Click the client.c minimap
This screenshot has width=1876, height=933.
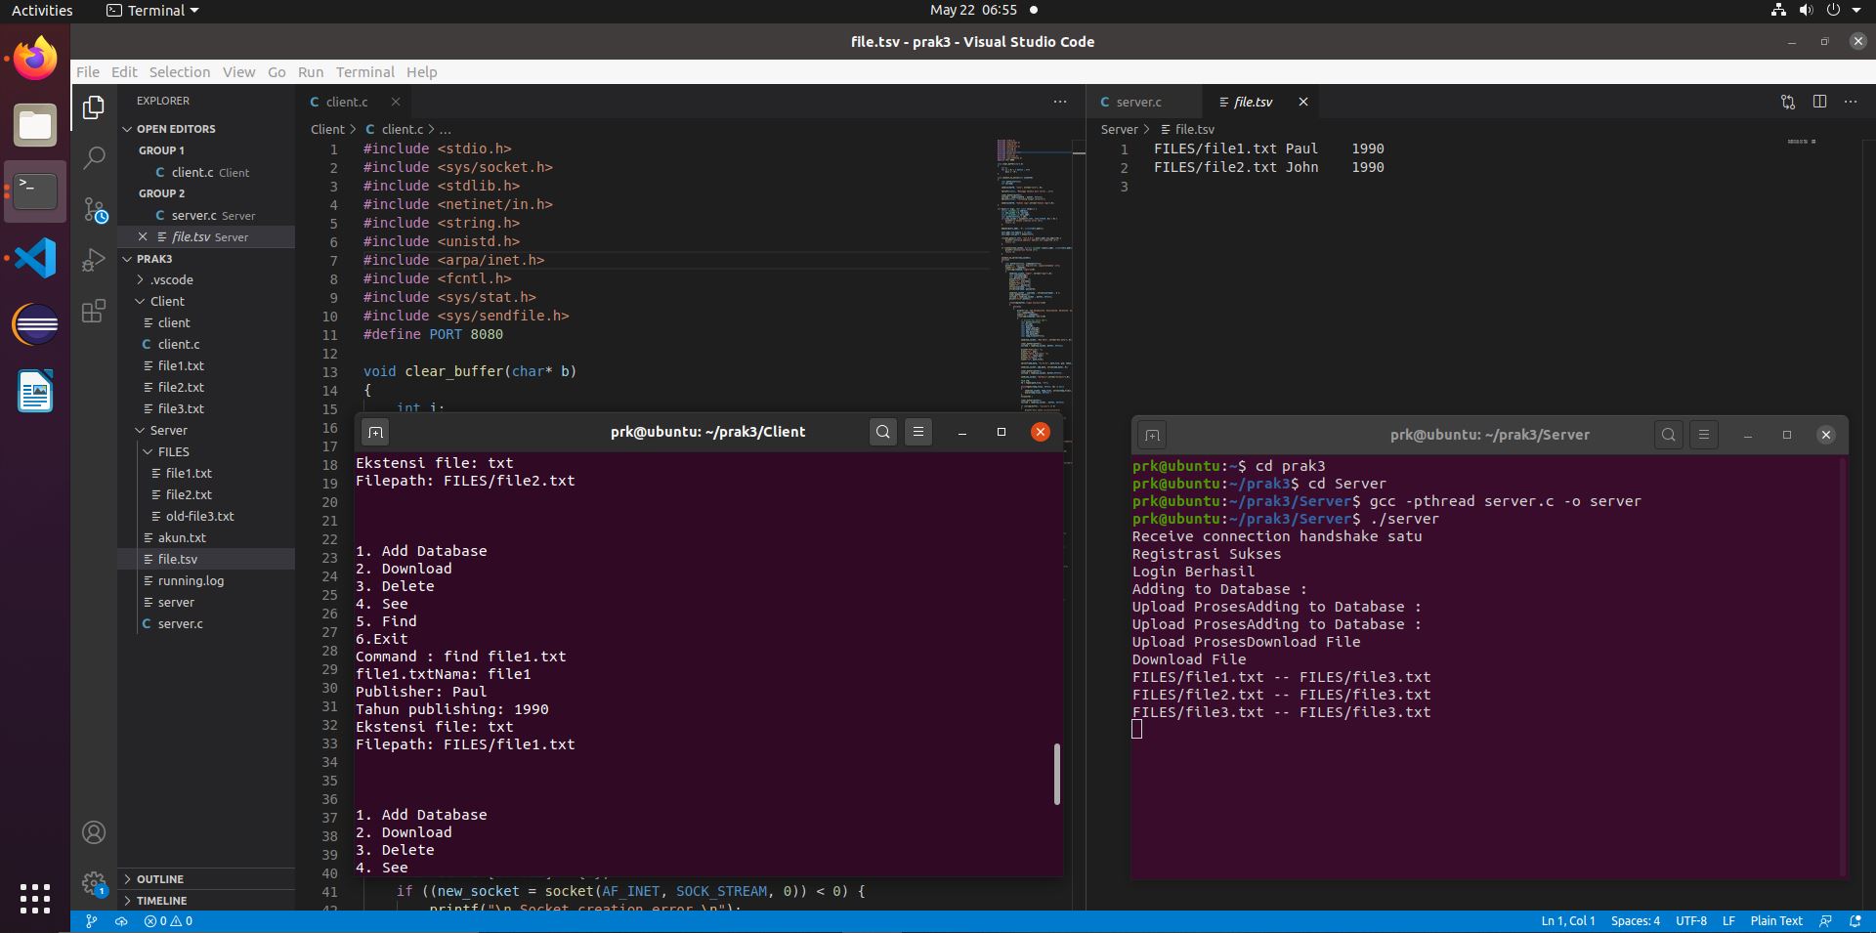click(x=1034, y=274)
